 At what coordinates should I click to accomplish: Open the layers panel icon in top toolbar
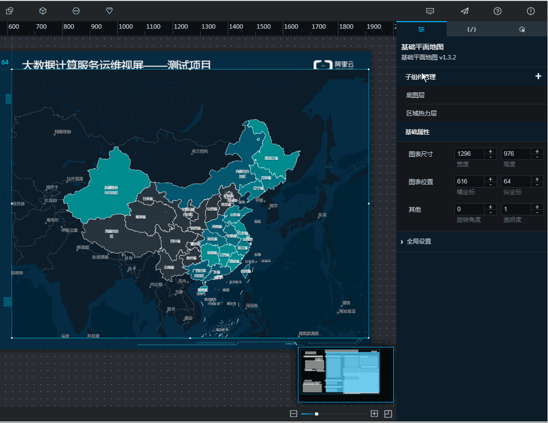(x=9, y=11)
